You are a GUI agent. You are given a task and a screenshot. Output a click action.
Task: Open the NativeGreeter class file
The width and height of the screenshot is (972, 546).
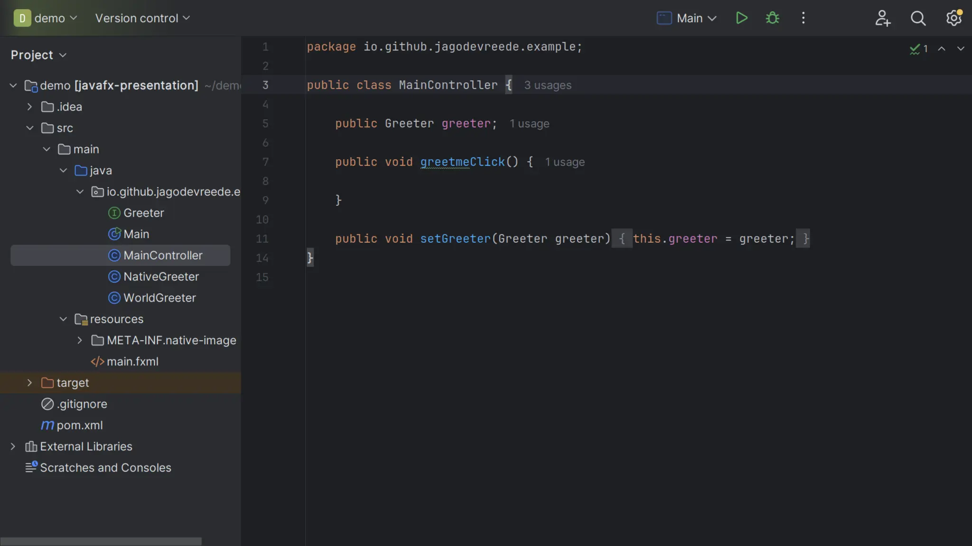coord(161,276)
